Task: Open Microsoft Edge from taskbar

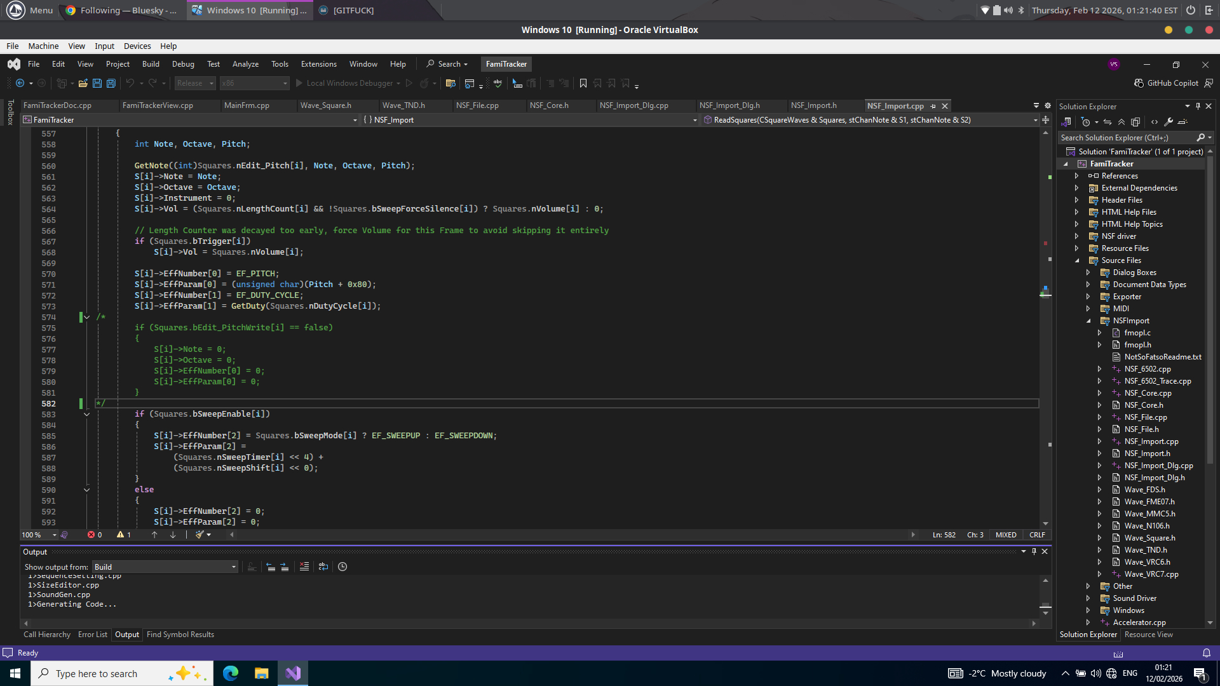Action: click(x=230, y=673)
